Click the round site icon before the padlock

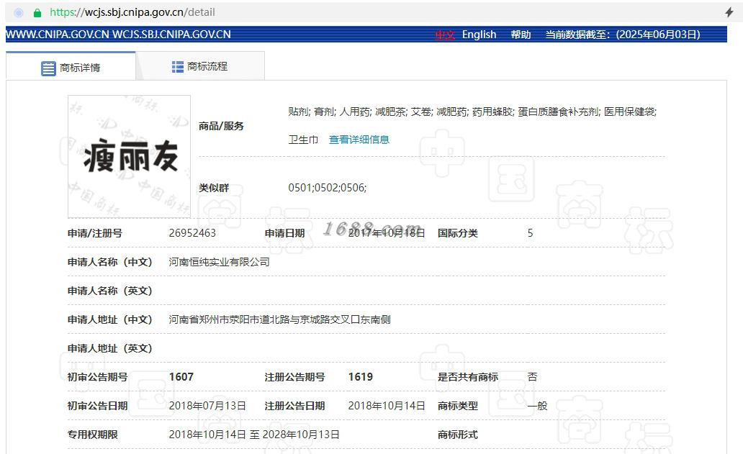pos(19,13)
